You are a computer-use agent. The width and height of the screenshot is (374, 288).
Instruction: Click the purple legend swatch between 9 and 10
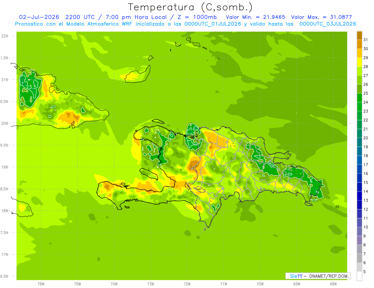click(359, 231)
